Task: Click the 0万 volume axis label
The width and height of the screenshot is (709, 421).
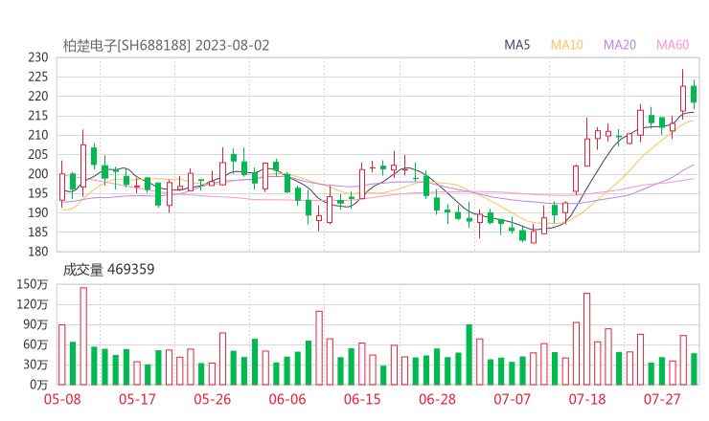Action: coord(39,386)
